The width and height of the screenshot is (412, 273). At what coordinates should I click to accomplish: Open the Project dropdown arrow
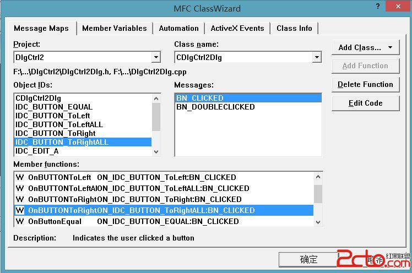(x=156, y=57)
